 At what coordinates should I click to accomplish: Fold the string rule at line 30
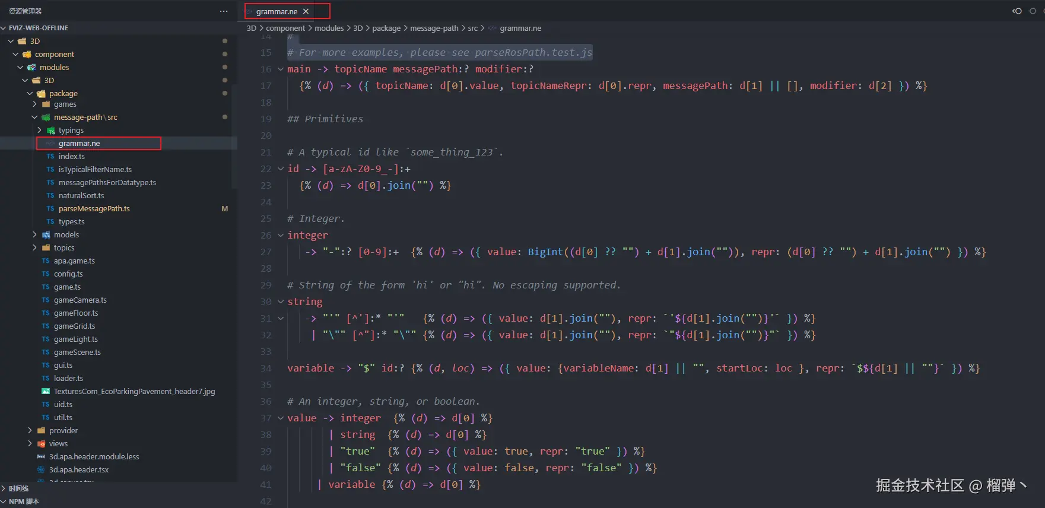click(x=281, y=301)
